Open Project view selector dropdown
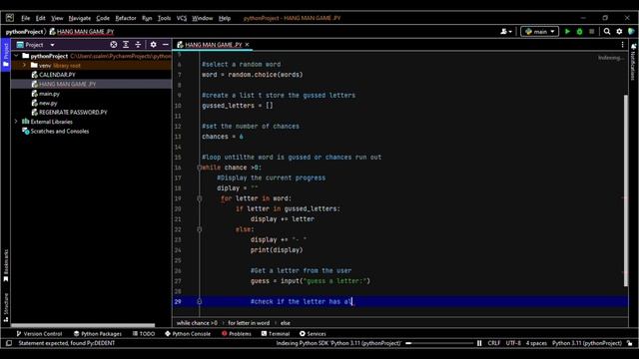Viewport: 639px width, 359px height. pos(36,45)
